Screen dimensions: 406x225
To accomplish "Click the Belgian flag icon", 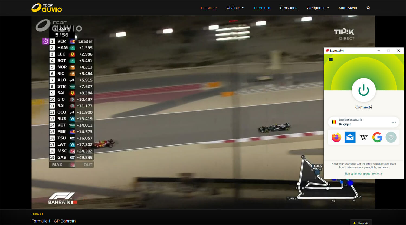I will (334, 122).
